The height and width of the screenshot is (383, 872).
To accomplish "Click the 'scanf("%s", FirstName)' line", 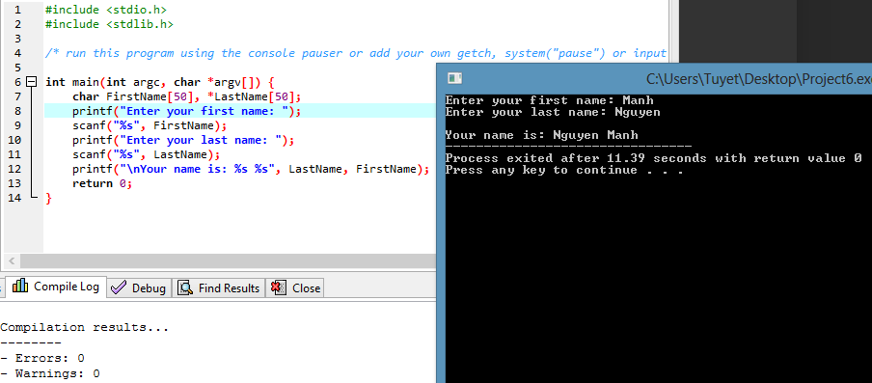I will pyautogui.click(x=150, y=125).
